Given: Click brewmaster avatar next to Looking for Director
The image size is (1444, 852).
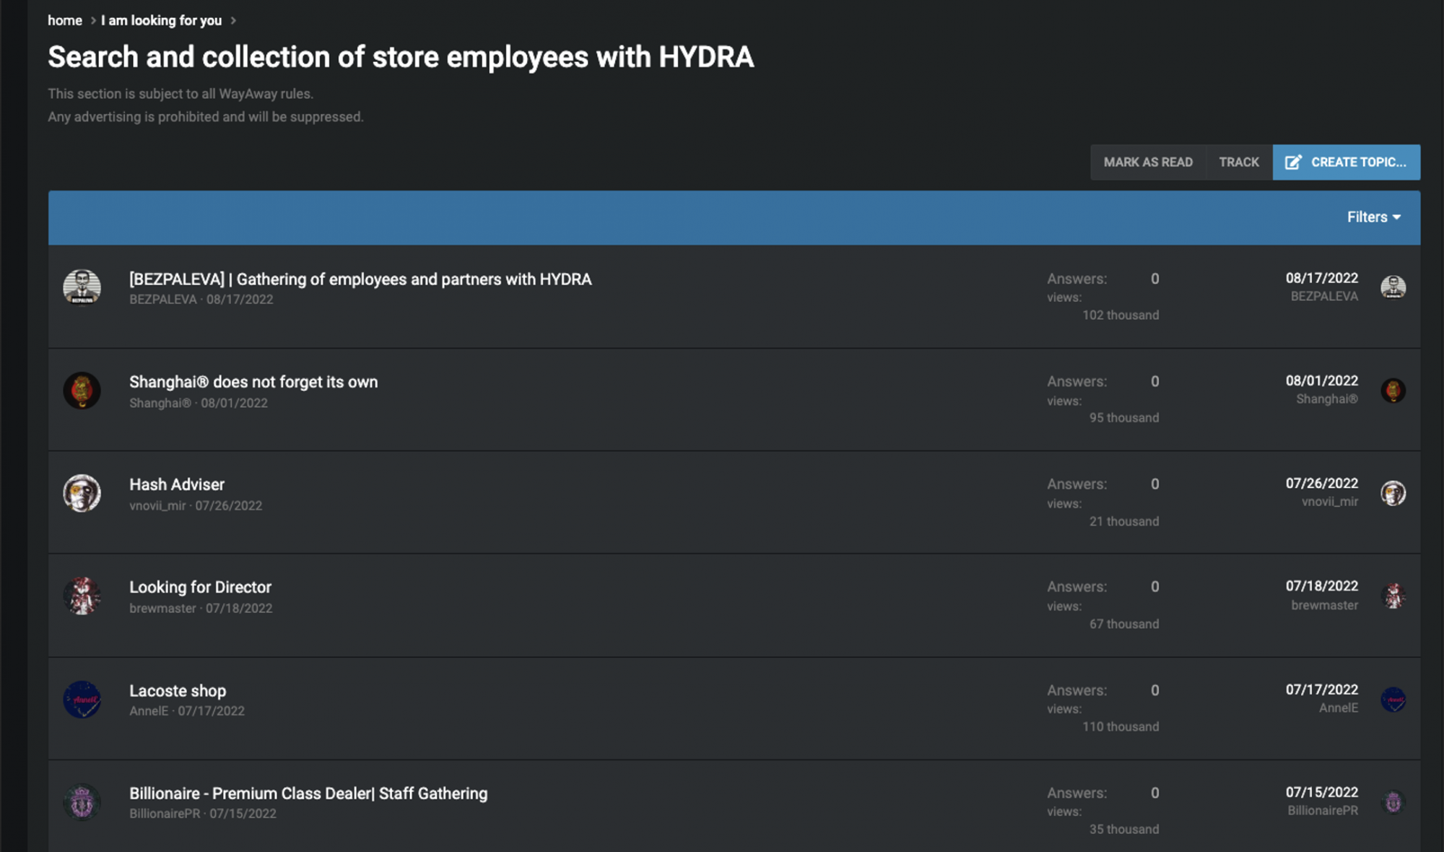Looking at the screenshot, I should click(x=82, y=596).
